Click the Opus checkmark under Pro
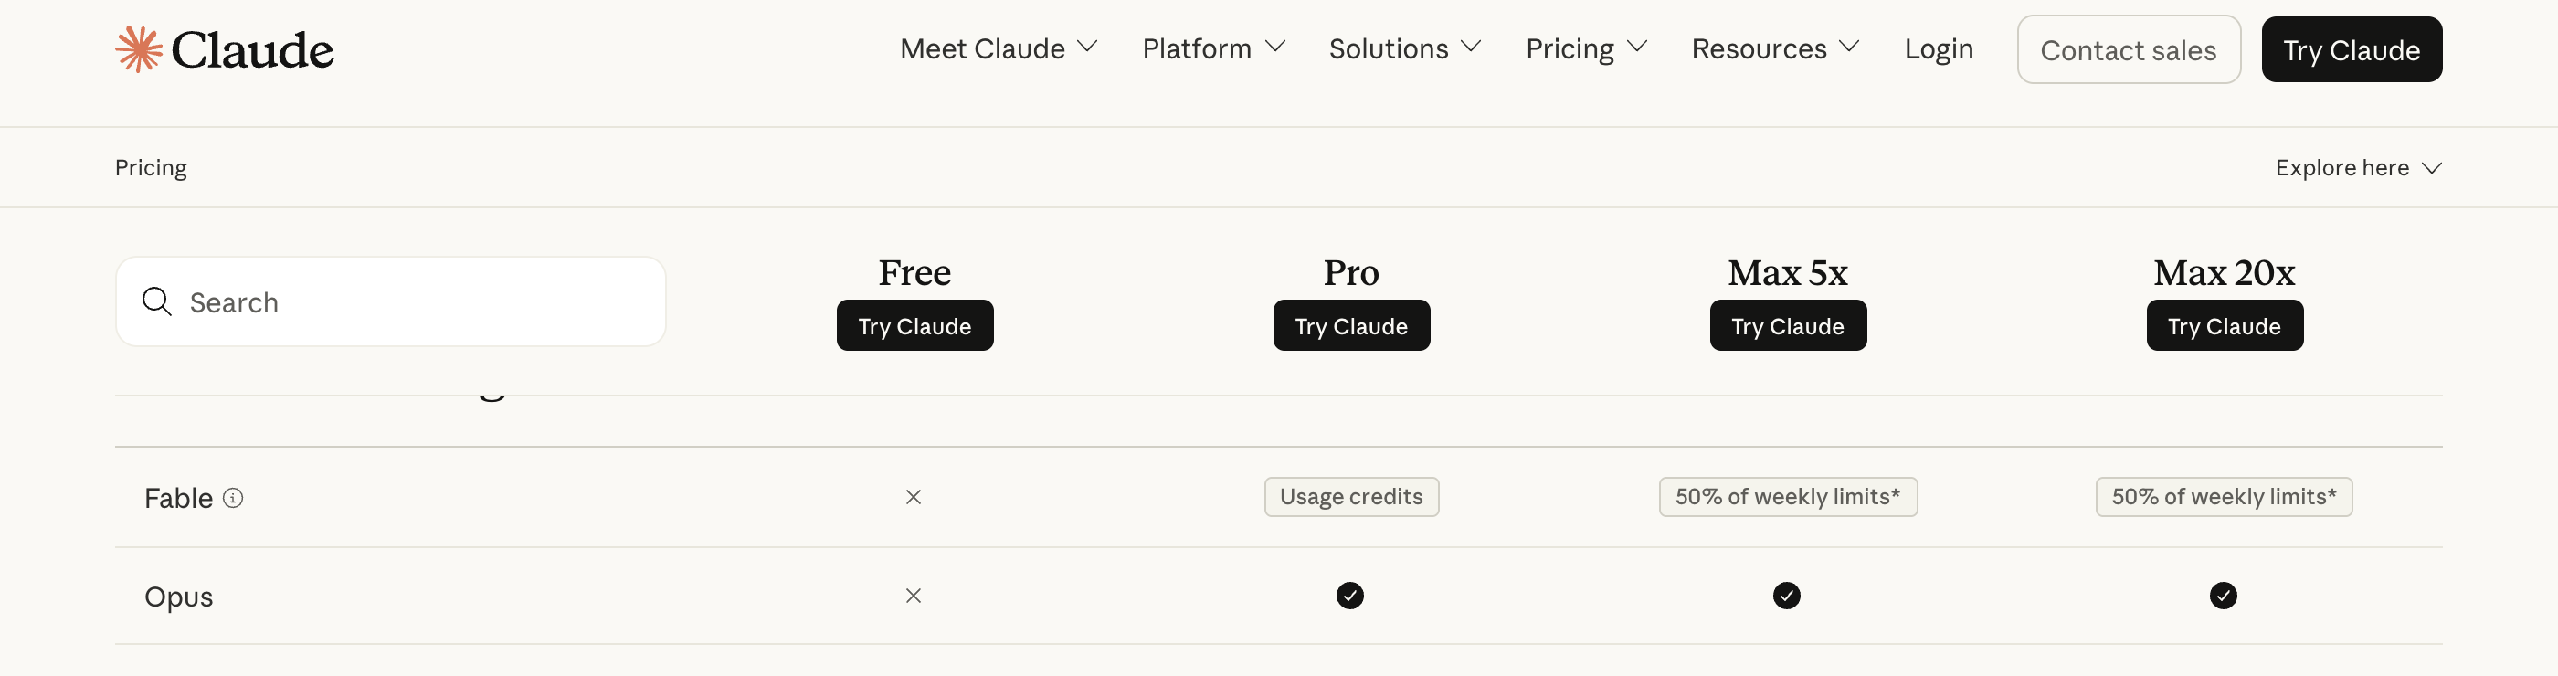 tap(1350, 596)
